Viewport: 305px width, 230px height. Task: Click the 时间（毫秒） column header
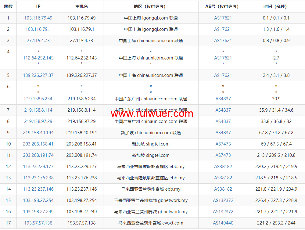276,6
